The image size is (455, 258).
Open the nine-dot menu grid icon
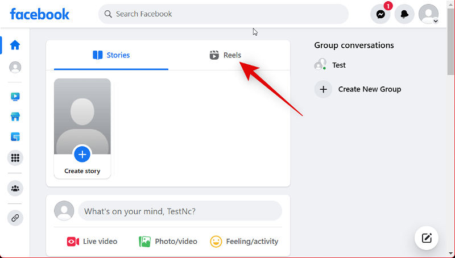click(15, 158)
